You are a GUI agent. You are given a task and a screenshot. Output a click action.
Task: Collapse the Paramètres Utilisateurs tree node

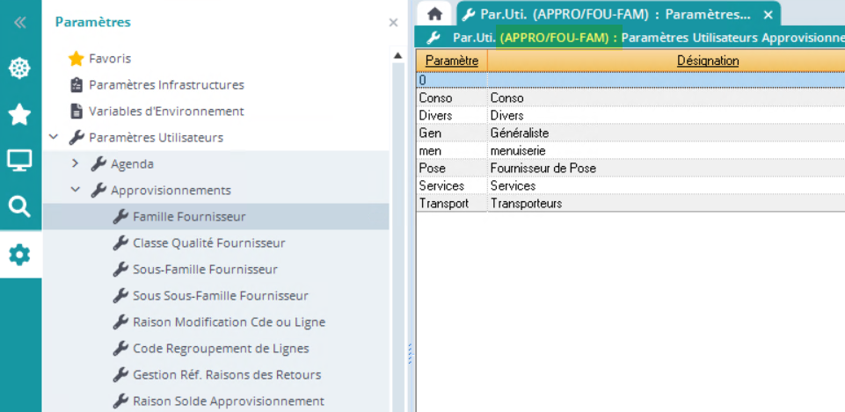54,138
